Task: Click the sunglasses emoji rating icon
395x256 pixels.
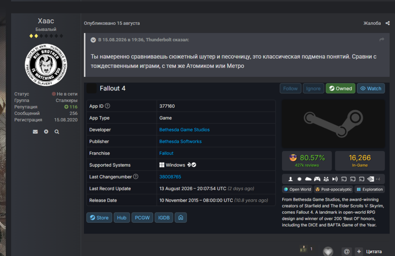Action: [x=293, y=158]
